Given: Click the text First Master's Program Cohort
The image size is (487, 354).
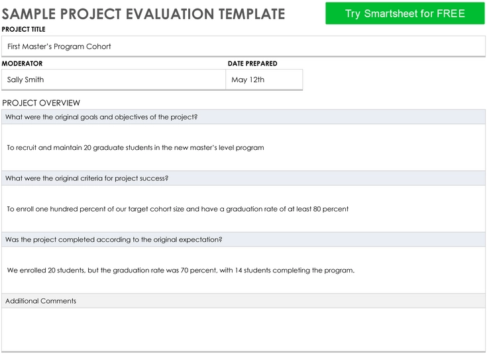Looking at the screenshot, I should click(59, 46).
